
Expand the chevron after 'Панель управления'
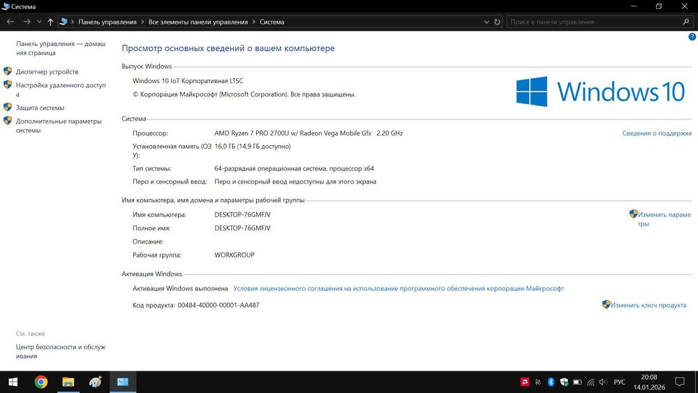[x=142, y=22]
